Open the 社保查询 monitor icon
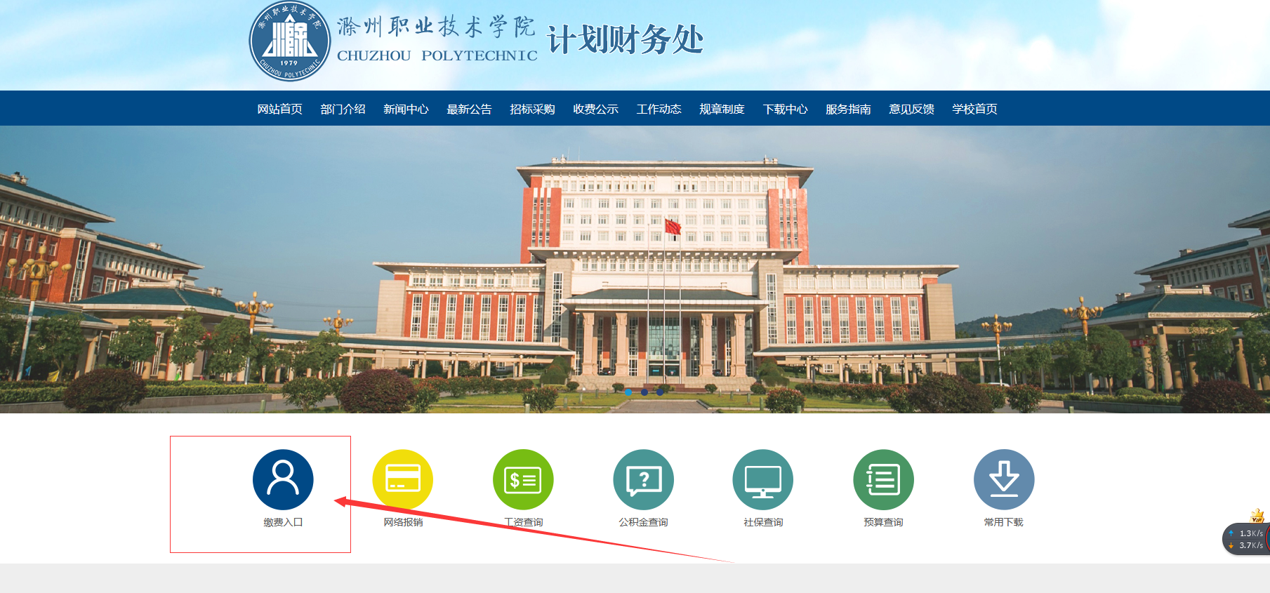 point(763,479)
